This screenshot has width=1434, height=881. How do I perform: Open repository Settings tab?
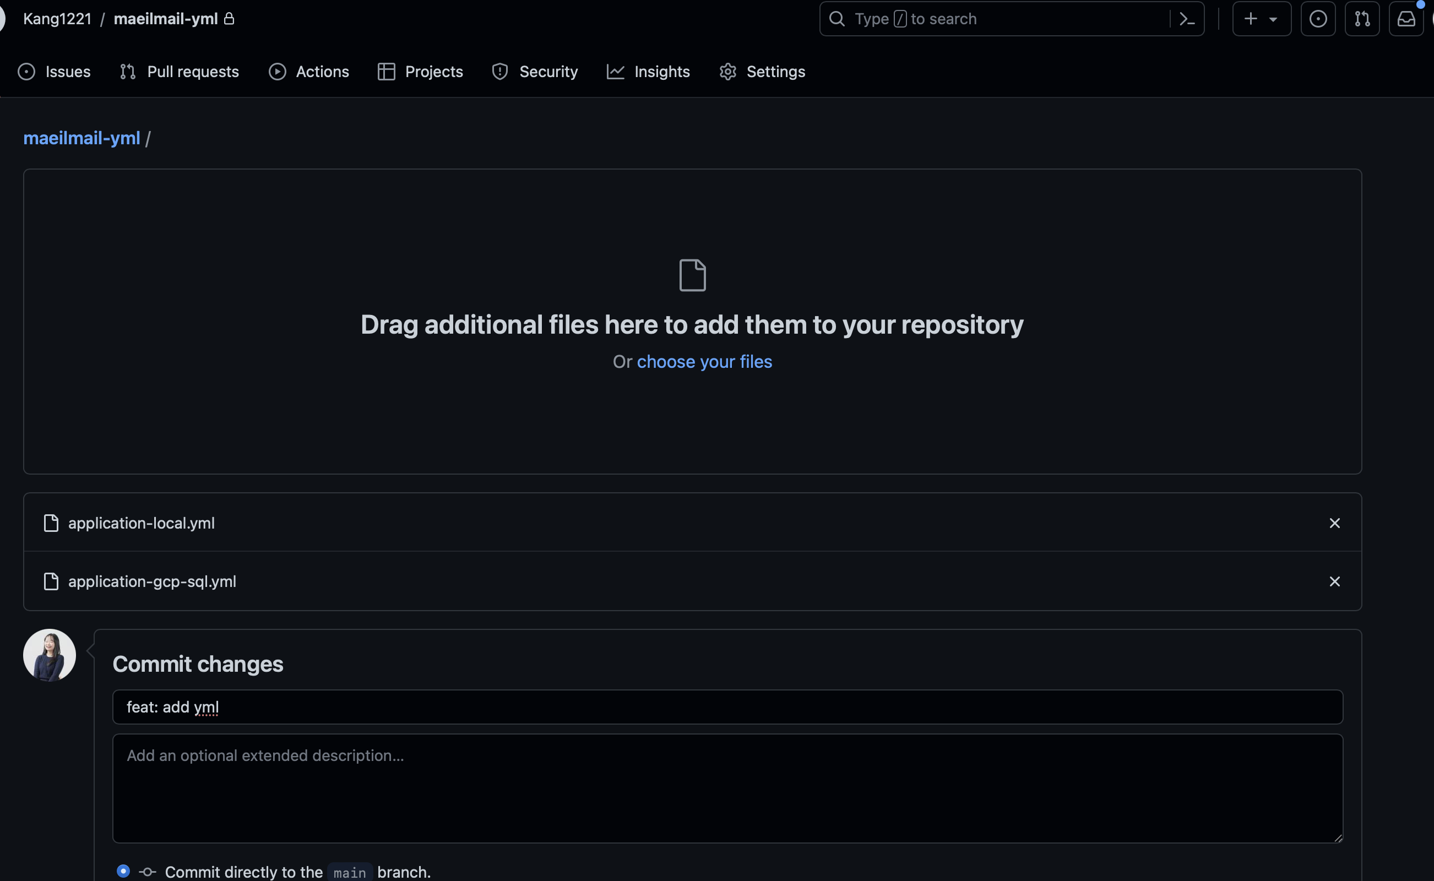[762, 72]
